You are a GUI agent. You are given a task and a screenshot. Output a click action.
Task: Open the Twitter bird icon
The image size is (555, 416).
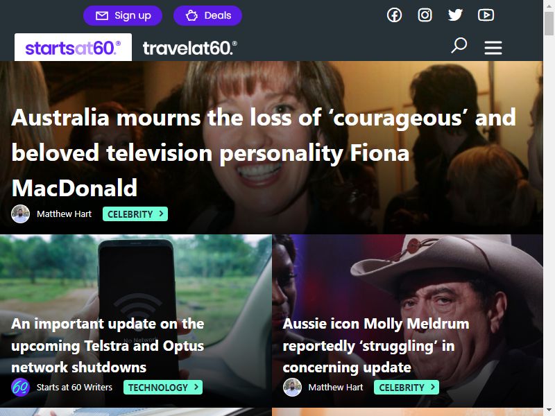click(x=455, y=15)
